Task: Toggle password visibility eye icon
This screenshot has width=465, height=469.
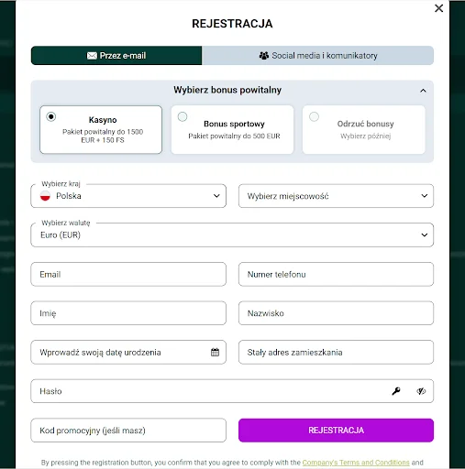Action: [421, 391]
